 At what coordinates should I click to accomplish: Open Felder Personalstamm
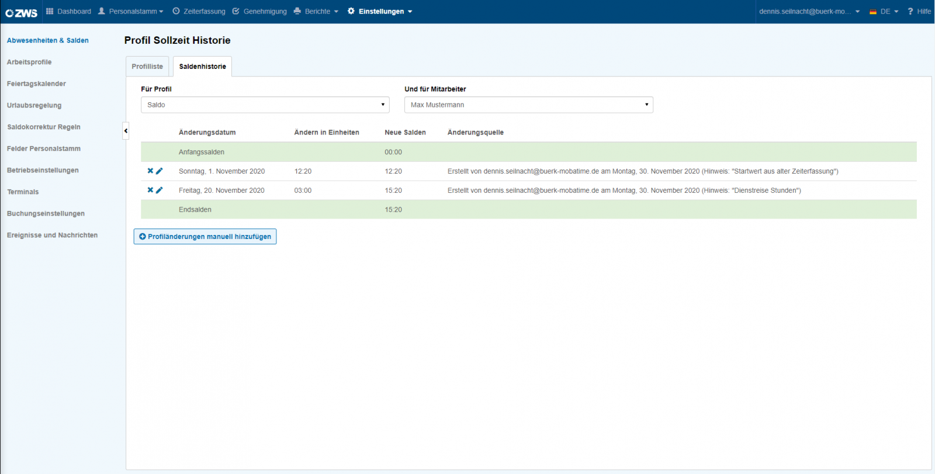[x=44, y=148]
